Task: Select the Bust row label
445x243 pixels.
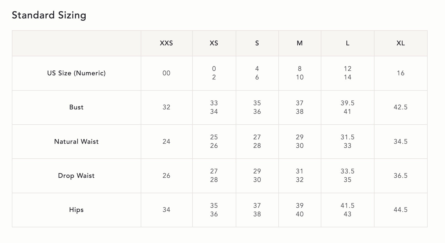Action: coord(76,107)
